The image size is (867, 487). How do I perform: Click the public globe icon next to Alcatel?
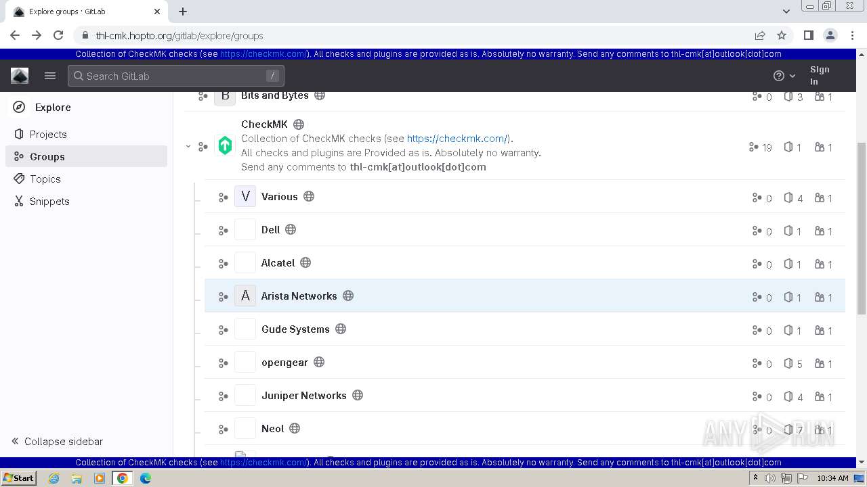(305, 262)
